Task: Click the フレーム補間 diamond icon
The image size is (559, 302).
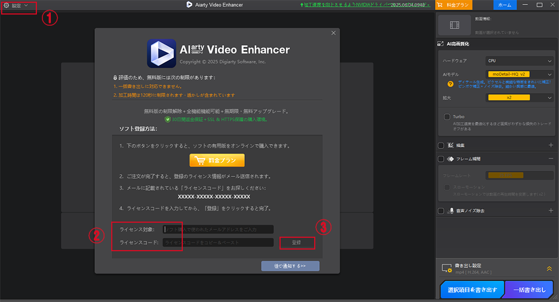Action: click(450, 159)
